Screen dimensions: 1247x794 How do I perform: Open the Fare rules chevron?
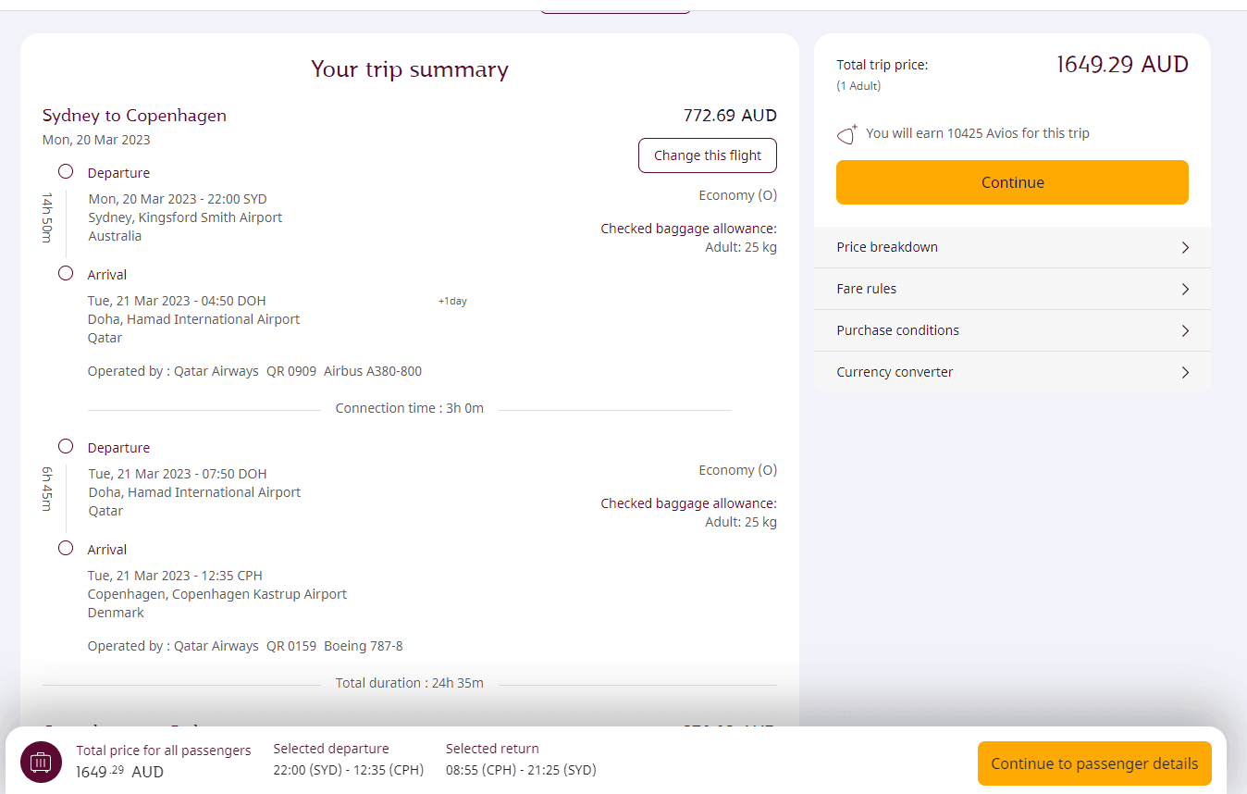[1185, 289]
